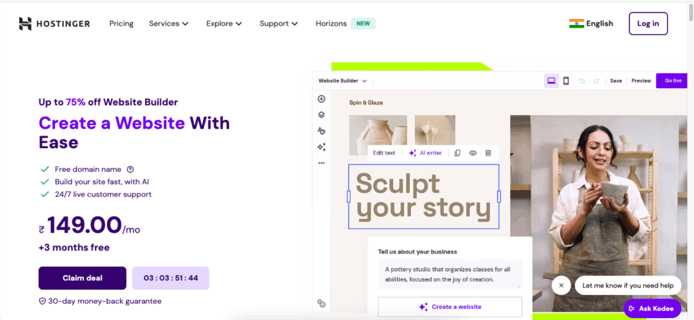This screenshot has height=320, width=694.
Task: Click the add element plus icon
Action: point(321,99)
